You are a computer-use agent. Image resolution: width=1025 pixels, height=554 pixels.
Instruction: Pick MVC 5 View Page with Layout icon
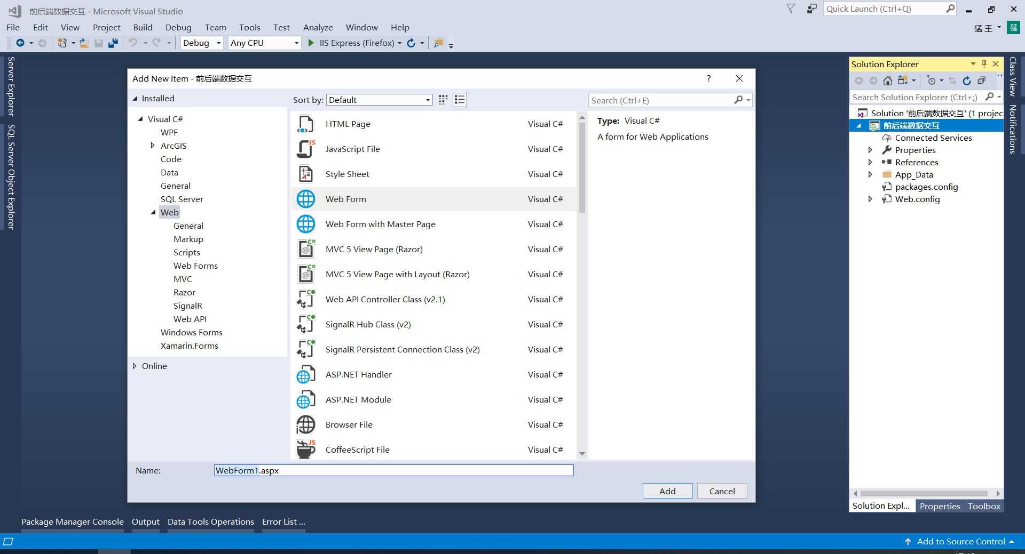click(x=305, y=274)
